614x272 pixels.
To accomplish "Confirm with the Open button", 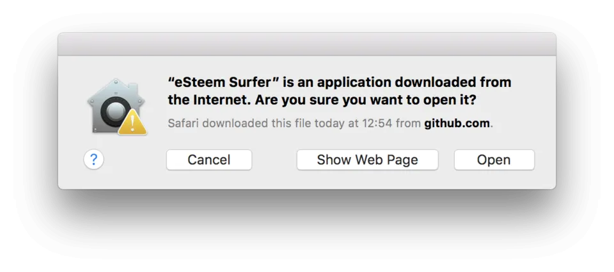I will [494, 160].
